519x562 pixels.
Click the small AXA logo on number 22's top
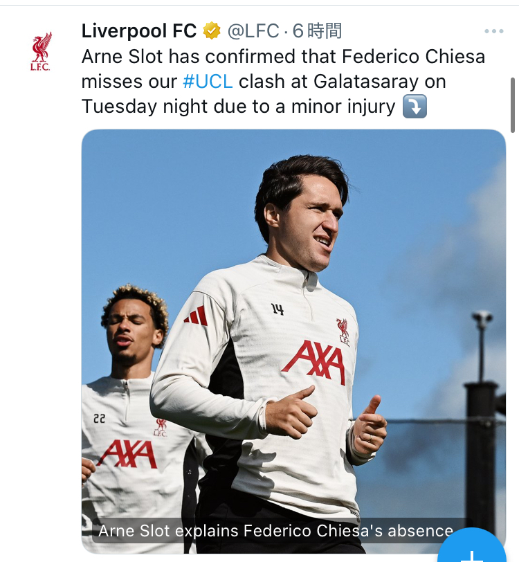click(127, 454)
